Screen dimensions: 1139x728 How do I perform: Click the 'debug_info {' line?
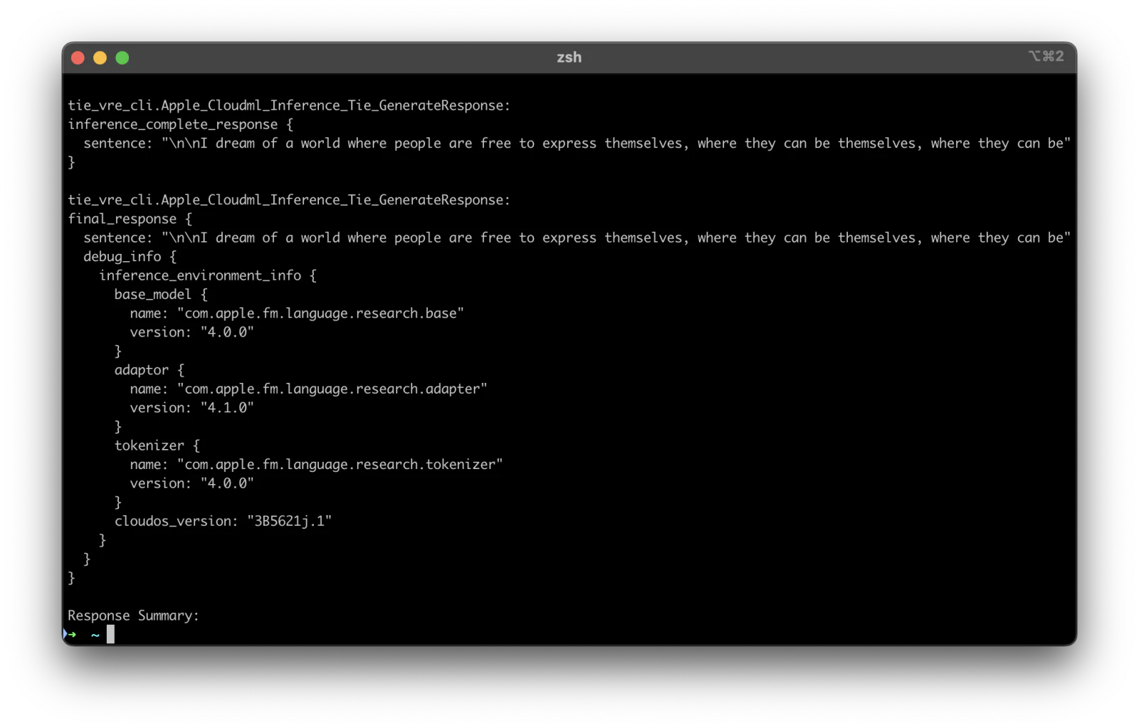click(x=130, y=256)
